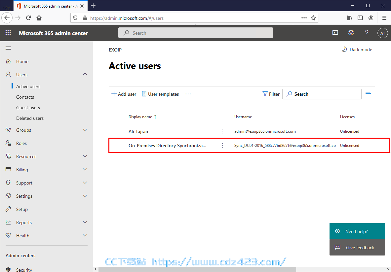Click the Licenses column header
Viewport: 391px width, 272px height.
347,117
